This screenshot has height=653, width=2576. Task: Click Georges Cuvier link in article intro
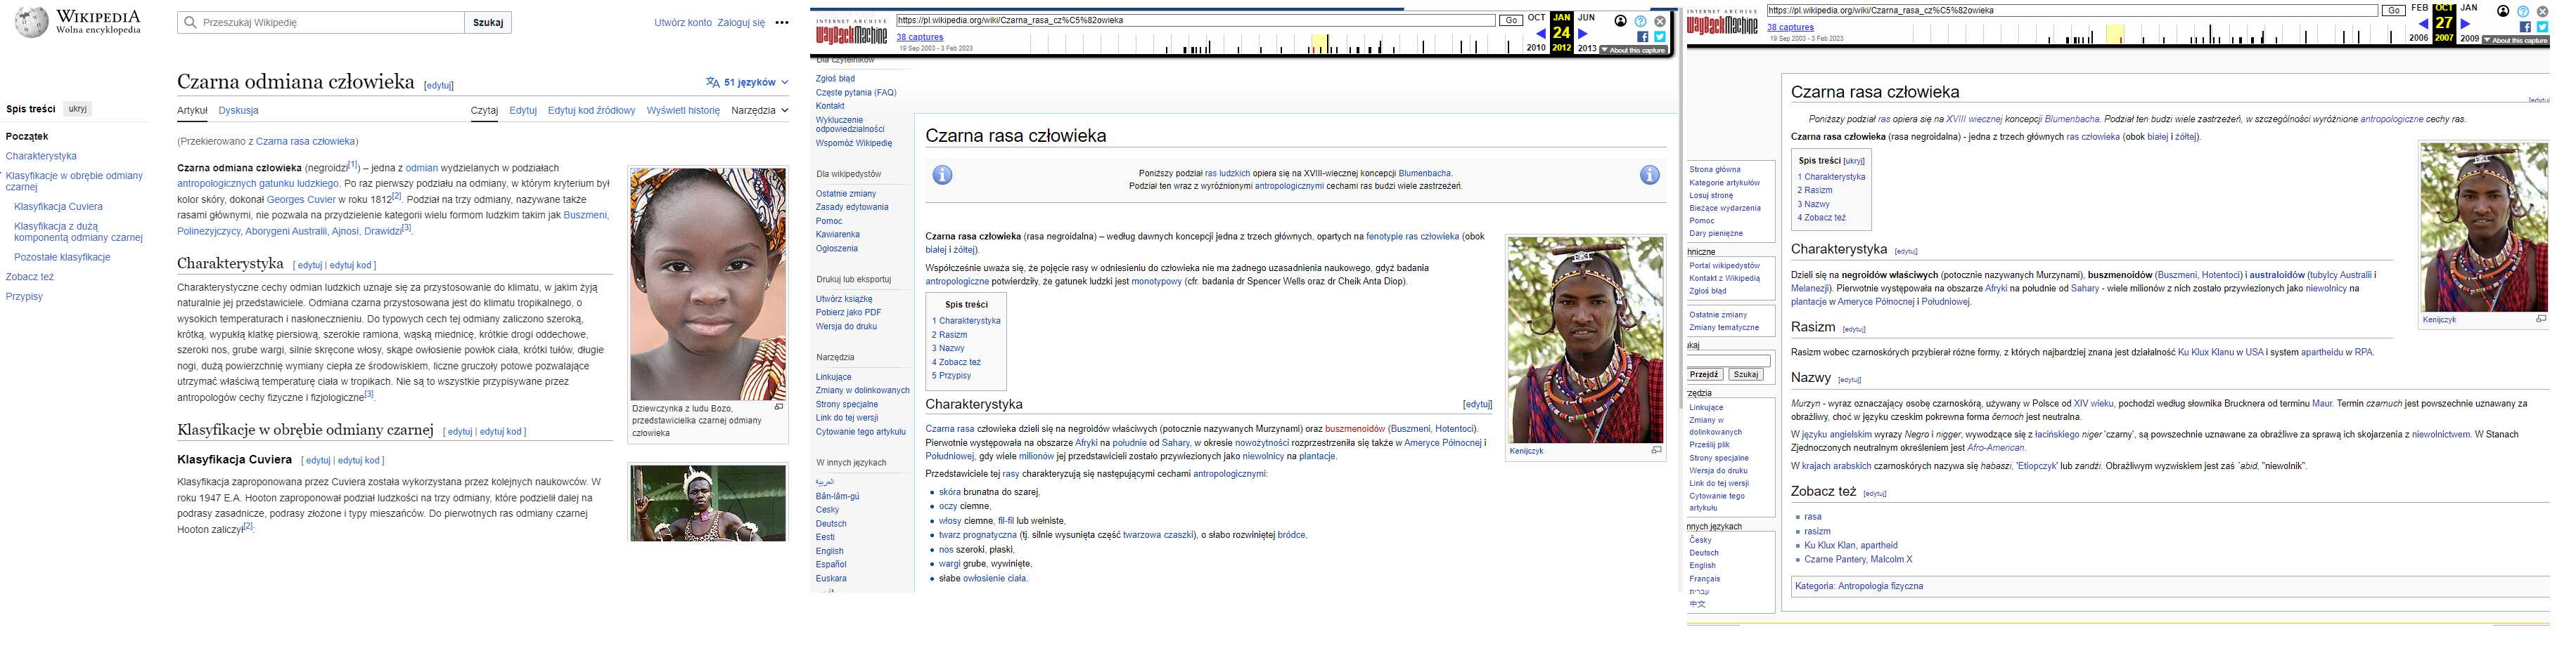tap(301, 199)
